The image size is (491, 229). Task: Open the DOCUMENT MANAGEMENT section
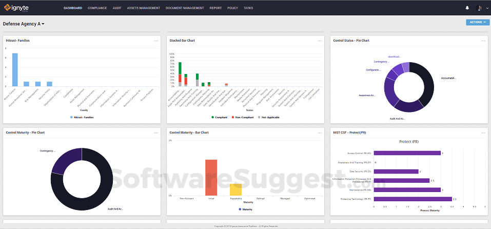[185, 8]
